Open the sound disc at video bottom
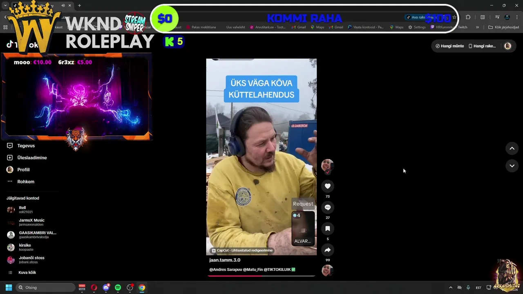Screen dimensions: 523x294 point(327,270)
